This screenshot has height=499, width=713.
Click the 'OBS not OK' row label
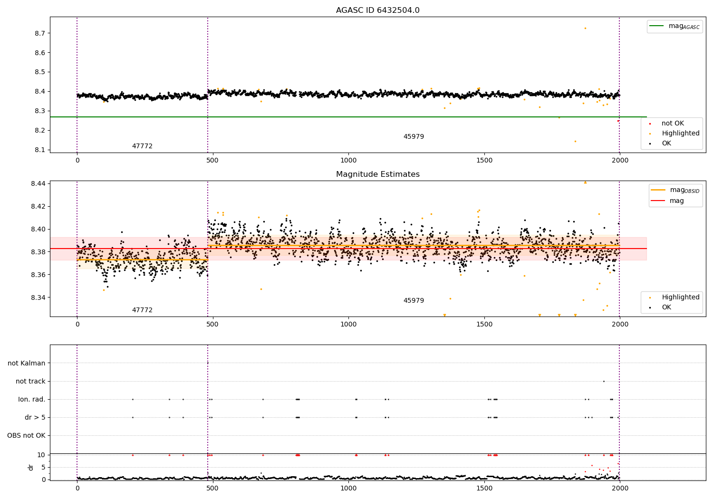point(26,436)
